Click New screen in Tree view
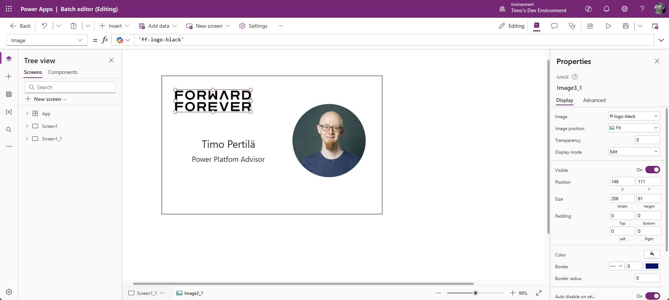The image size is (669, 300). click(x=45, y=99)
